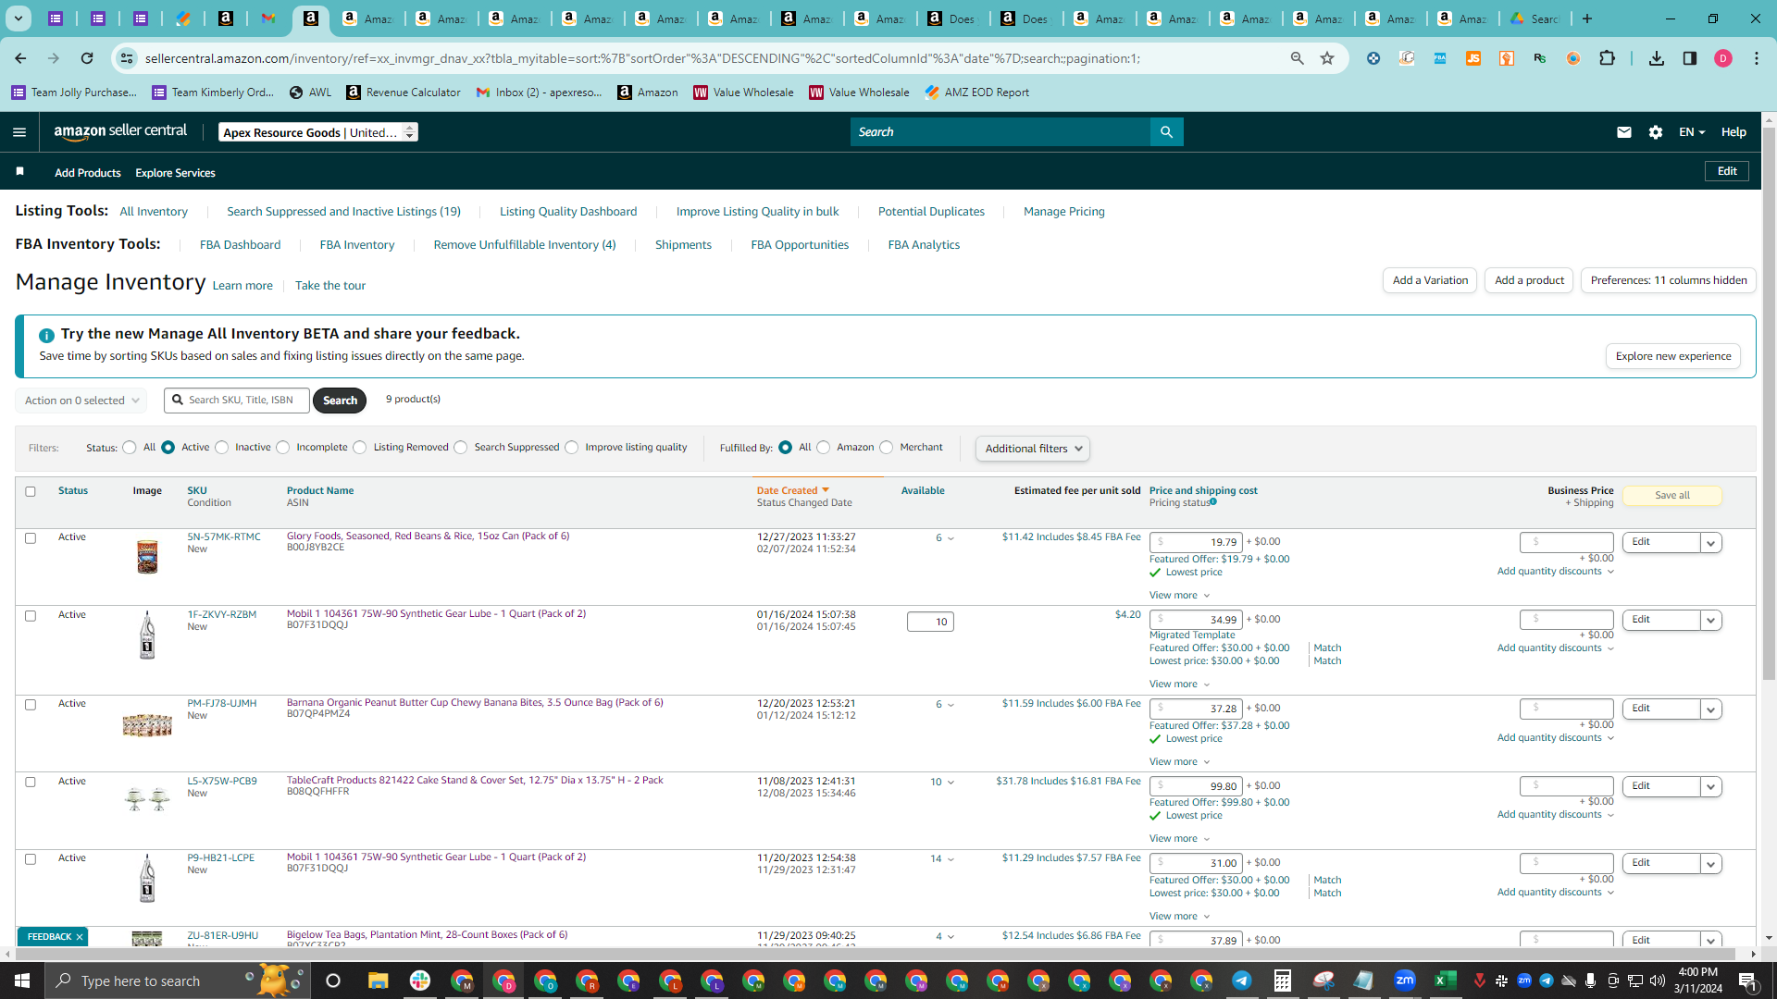Reload the page with the browser refresh icon
Viewport: 1777px width, 999px height.
pyautogui.click(x=87, y=58)
